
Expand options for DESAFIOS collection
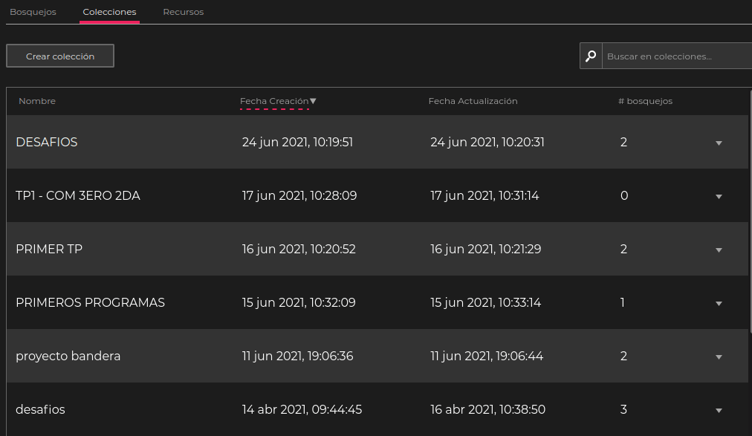tap(719, 143)
